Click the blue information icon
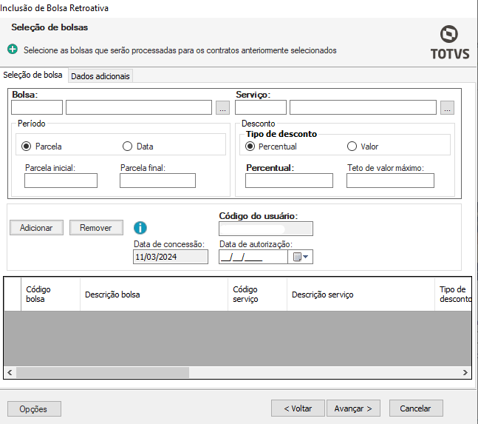 coord(140,228)
